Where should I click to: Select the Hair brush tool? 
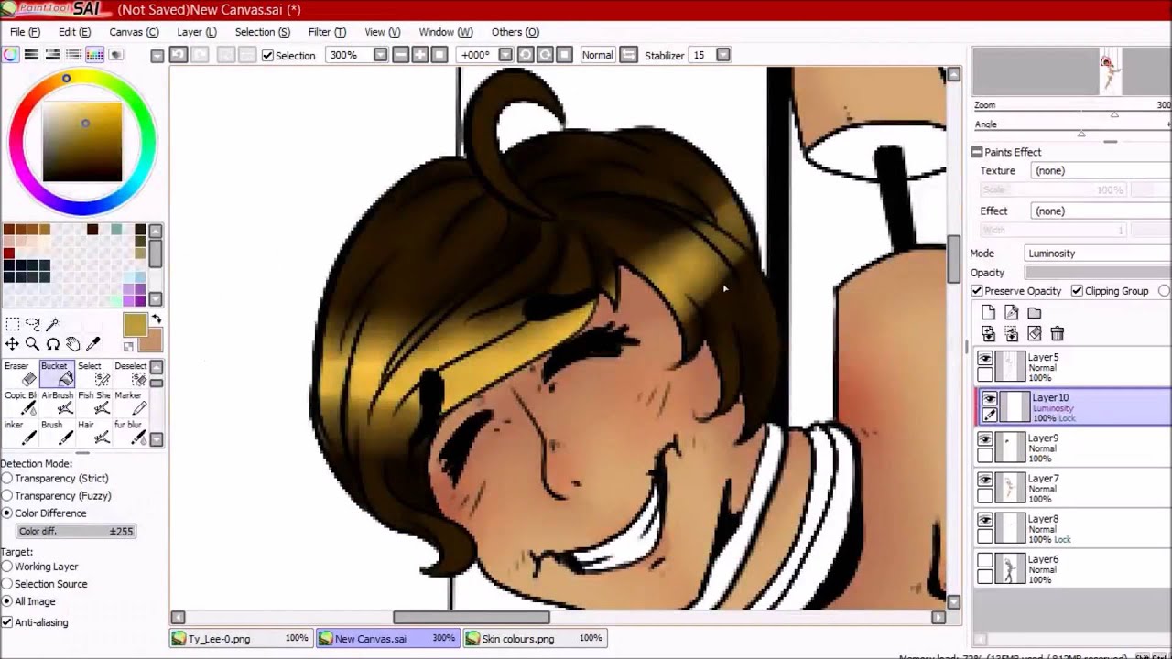[93, 432]
